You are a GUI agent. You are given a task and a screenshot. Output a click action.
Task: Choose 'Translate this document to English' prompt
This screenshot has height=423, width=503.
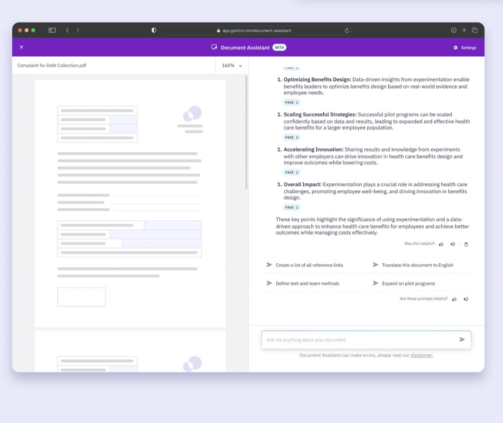tap(417, 265)
